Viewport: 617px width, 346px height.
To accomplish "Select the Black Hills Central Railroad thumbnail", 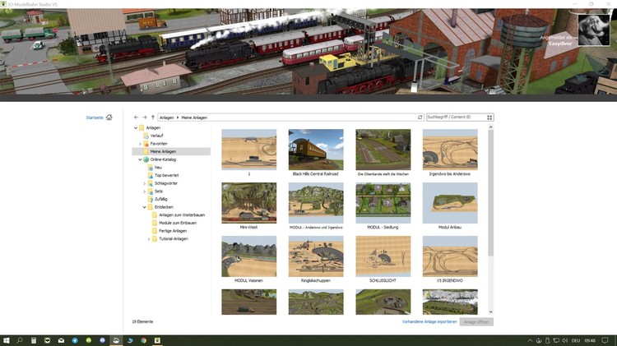I will click(316, 150).
